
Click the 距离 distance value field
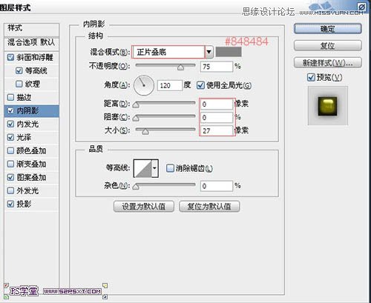pos(217,104)
